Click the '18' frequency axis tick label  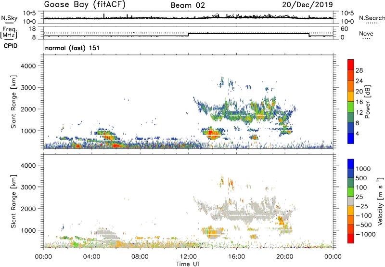(32, 29)
